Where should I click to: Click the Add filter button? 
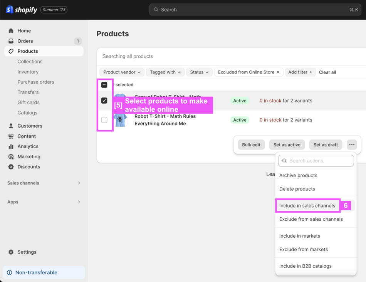click(x=301, y=72)
